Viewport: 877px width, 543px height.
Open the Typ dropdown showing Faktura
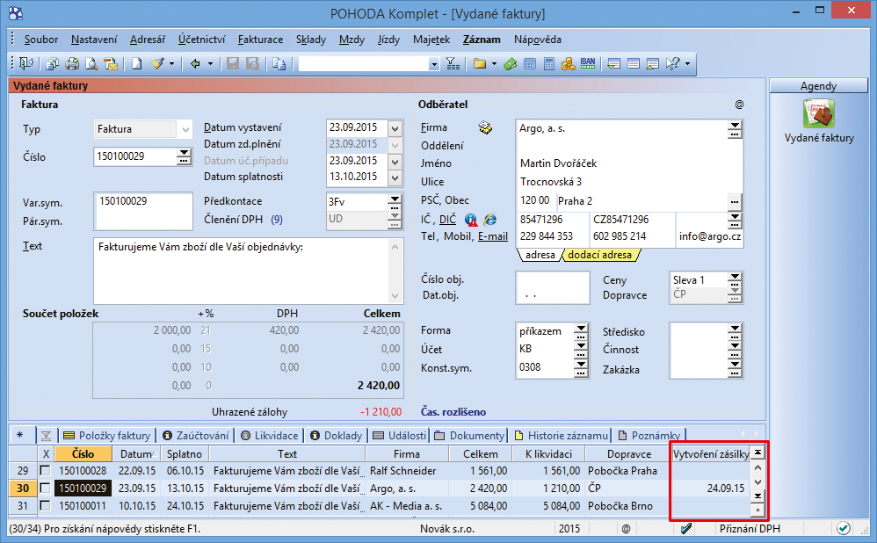[185, 129]
